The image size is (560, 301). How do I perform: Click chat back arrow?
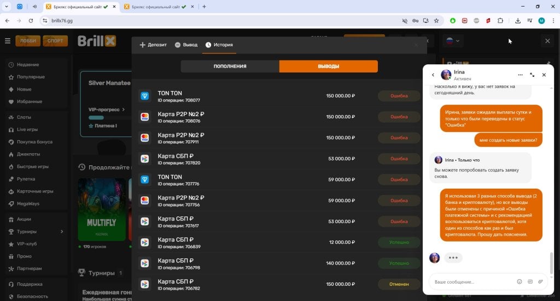[x=433, y=75]
